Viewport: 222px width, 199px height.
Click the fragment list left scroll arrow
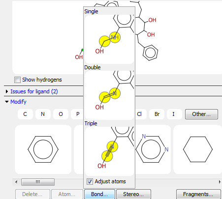coord(16,182)
